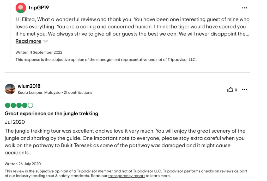
Task: Click Kuala Lumpur, Malaysia location text
Action: point(39,92)
